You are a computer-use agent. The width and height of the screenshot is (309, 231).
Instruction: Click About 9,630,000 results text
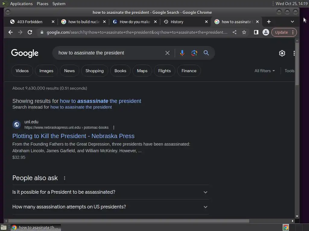pos(50,88)
